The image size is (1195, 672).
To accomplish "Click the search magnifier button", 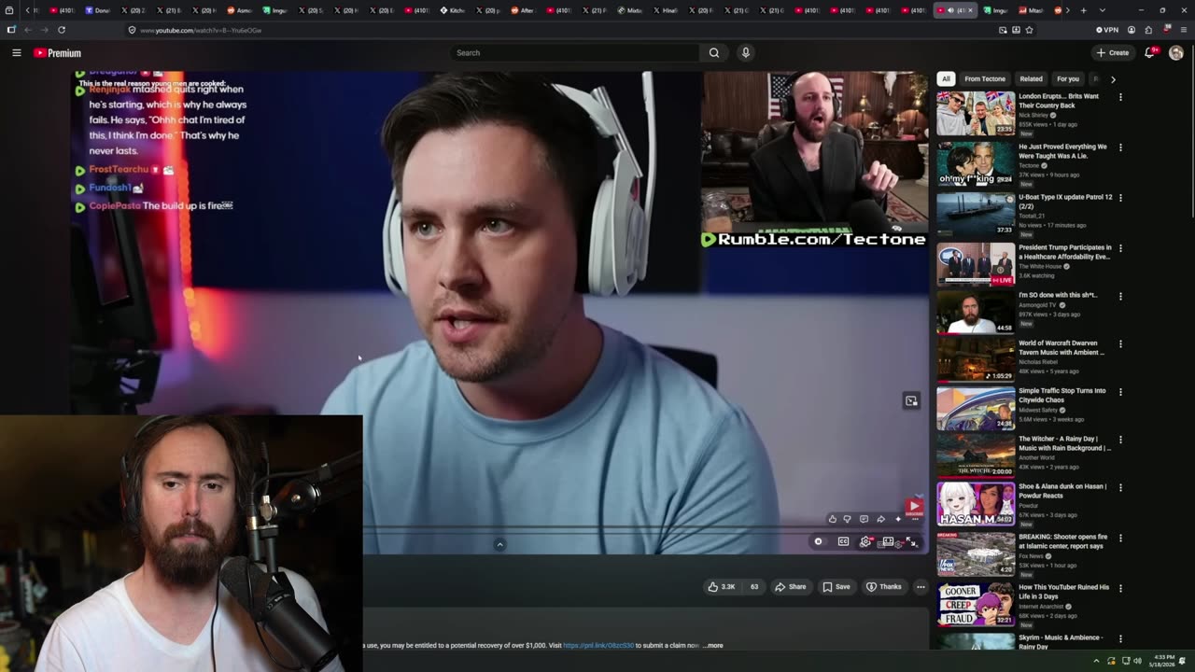I will pos(714,53).
